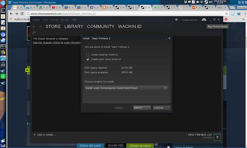Click Añadir al carro button

tap(140, 146)
